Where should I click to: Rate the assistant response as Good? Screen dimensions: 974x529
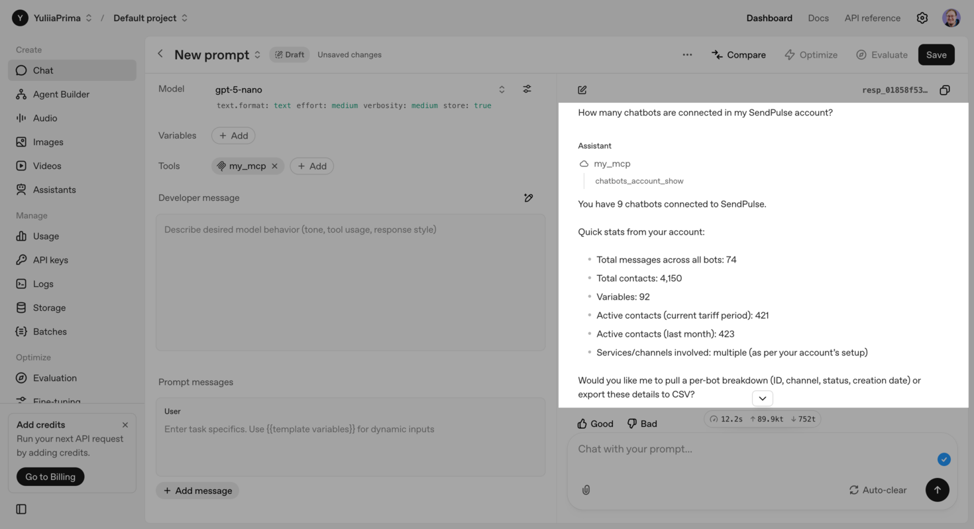pyautogui.click(x=594, y=423)
